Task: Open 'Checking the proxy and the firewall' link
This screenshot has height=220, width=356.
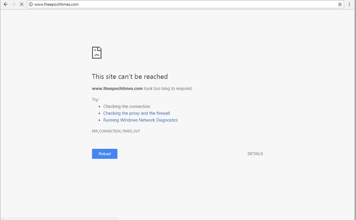Action: (137, 113)
